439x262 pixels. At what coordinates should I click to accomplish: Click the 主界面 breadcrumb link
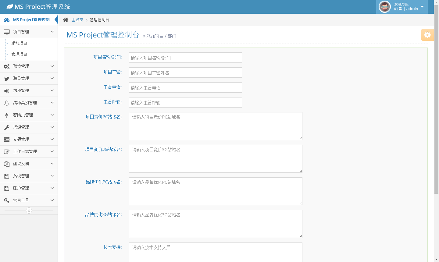pyautogui.click(x=77, y=20)
